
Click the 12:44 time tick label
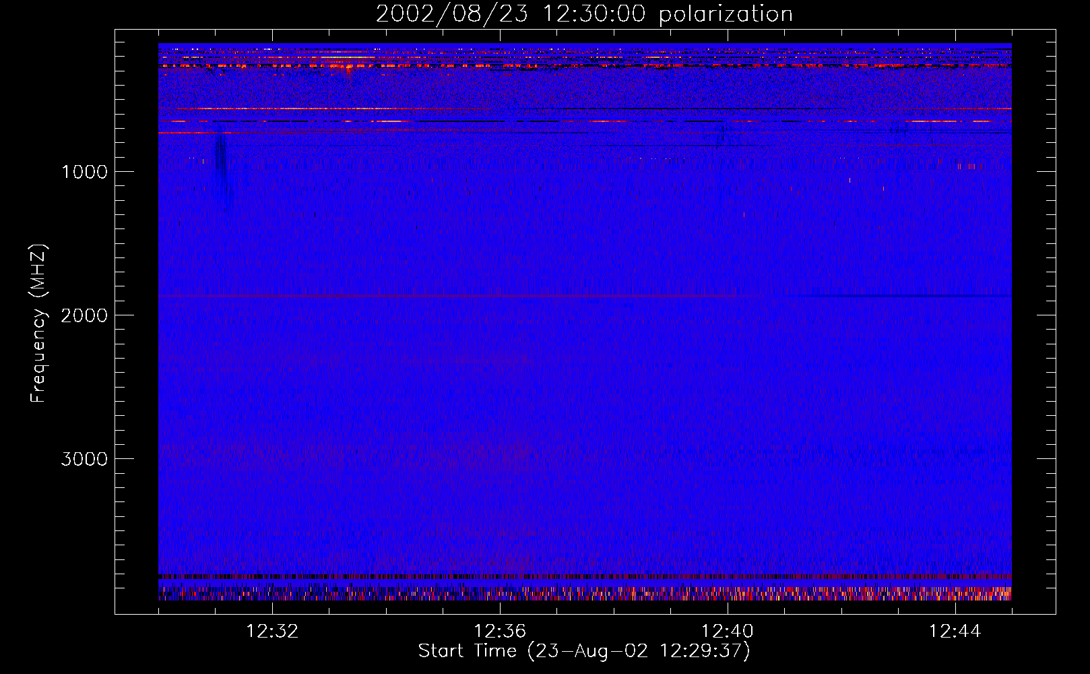pos(955,632)
